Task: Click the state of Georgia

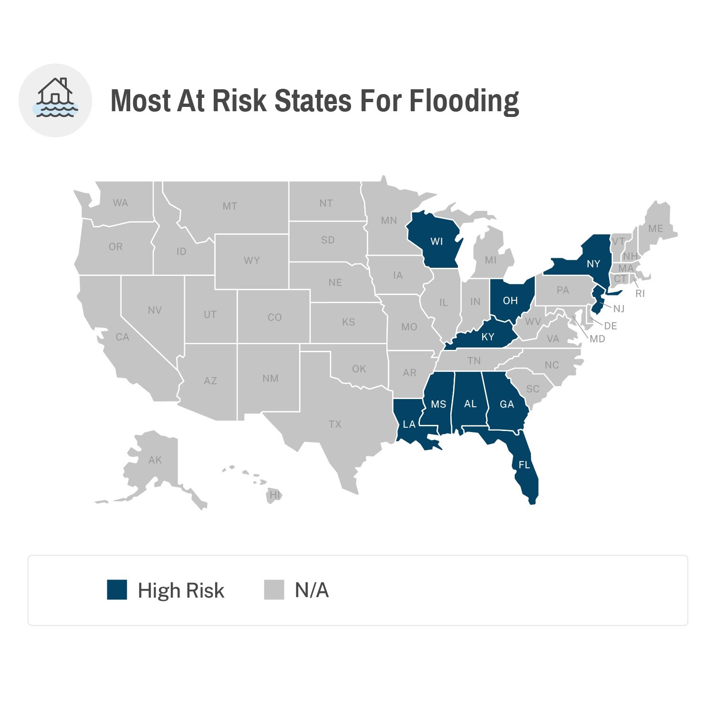Action: point(507,404)
